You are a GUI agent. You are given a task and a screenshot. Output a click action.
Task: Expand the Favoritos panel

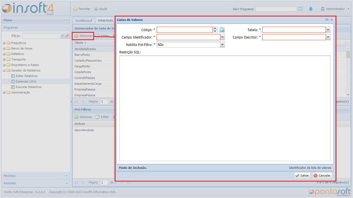pos(66,176)
